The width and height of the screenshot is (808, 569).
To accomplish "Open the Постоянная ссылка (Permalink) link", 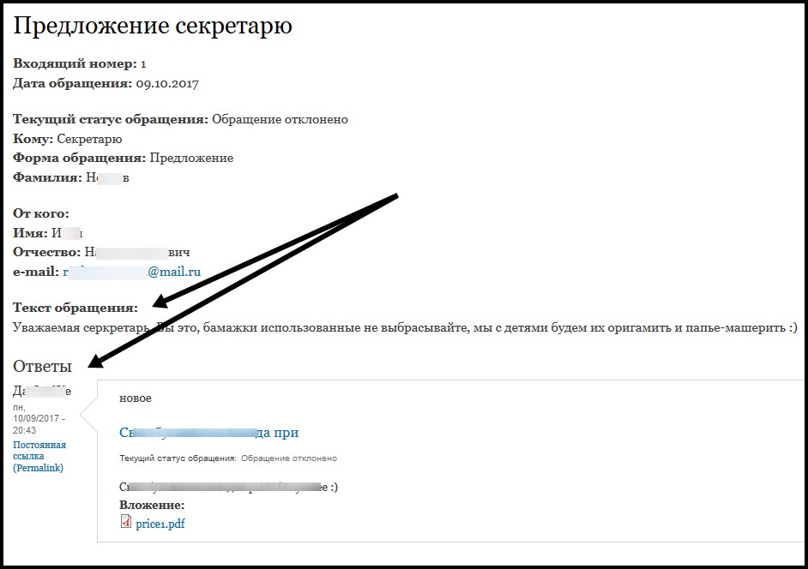I will pos(39,456).
